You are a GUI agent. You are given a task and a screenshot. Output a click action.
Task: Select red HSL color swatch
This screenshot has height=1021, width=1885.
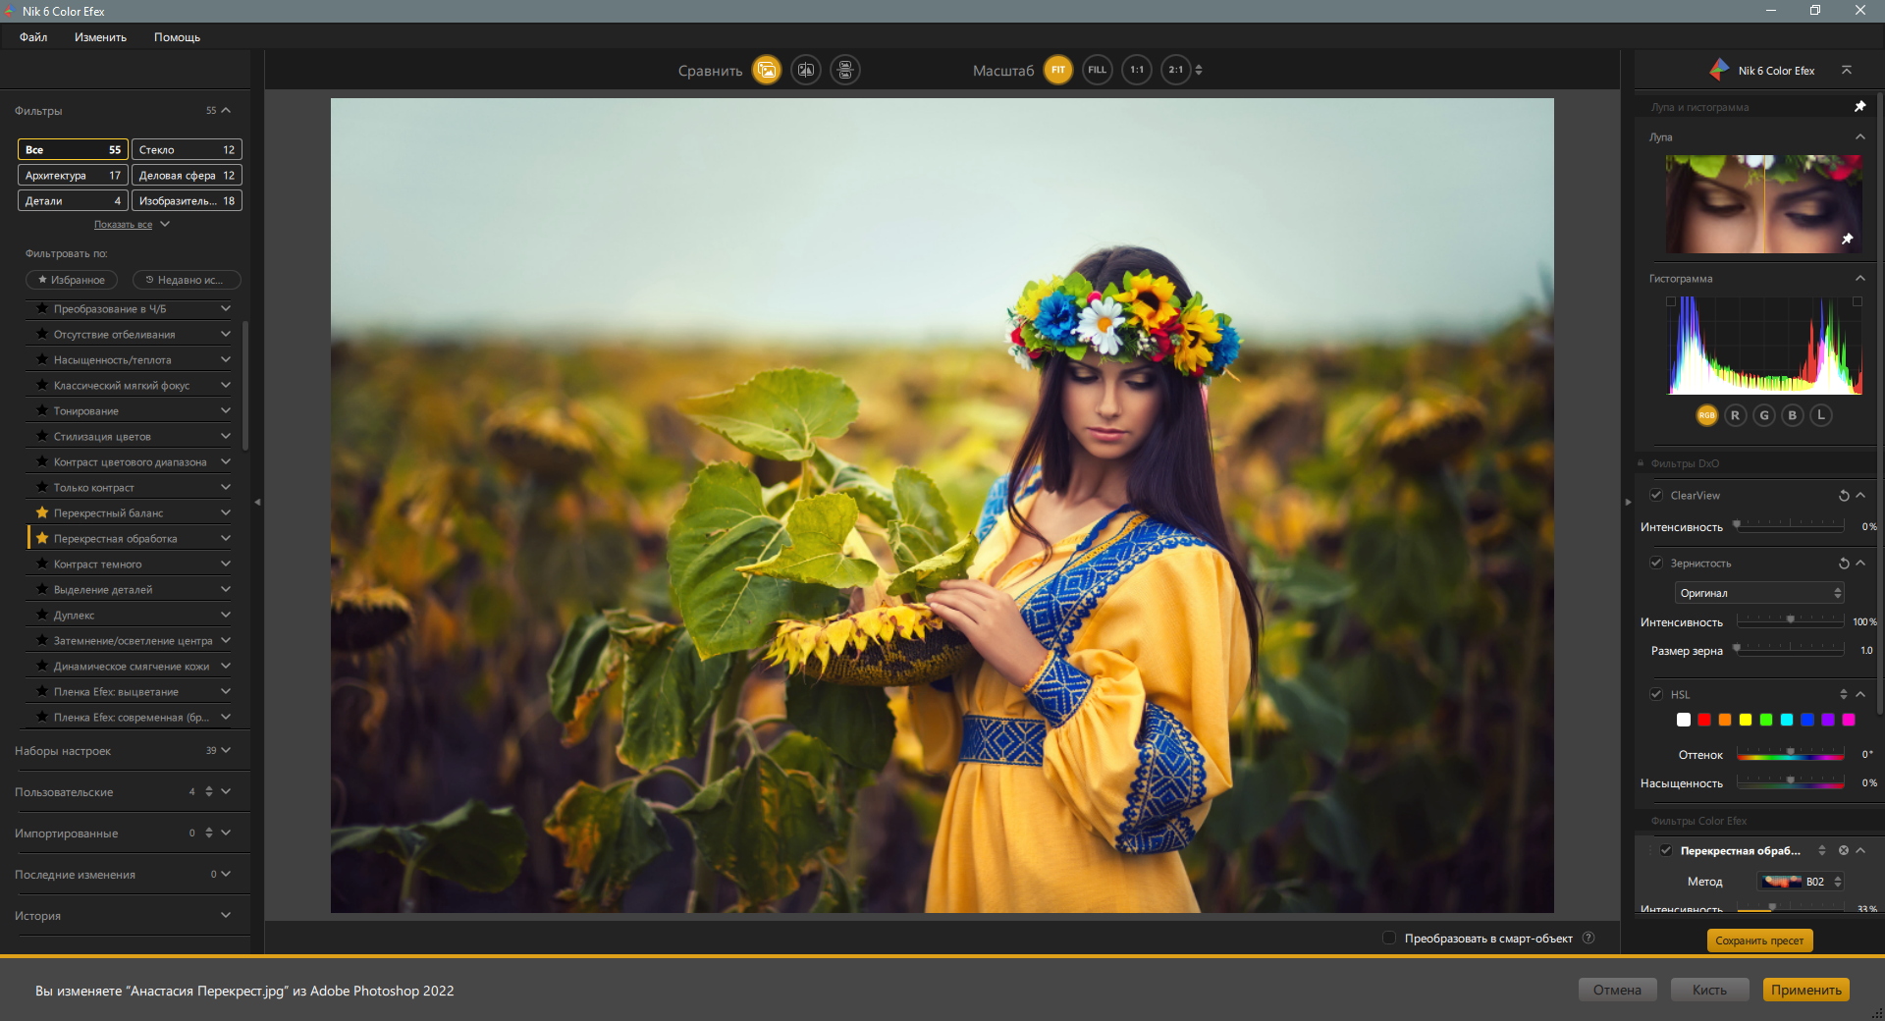1704,720
